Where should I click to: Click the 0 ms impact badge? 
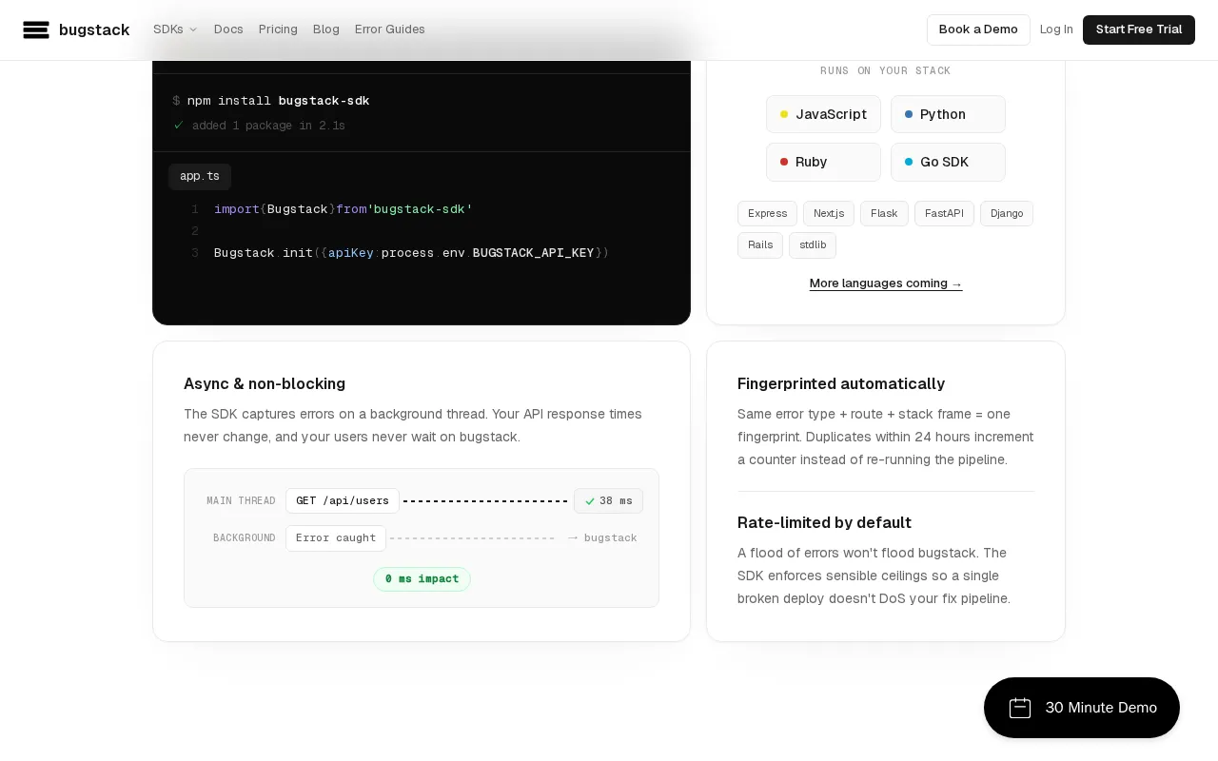[x=422, y=578]
